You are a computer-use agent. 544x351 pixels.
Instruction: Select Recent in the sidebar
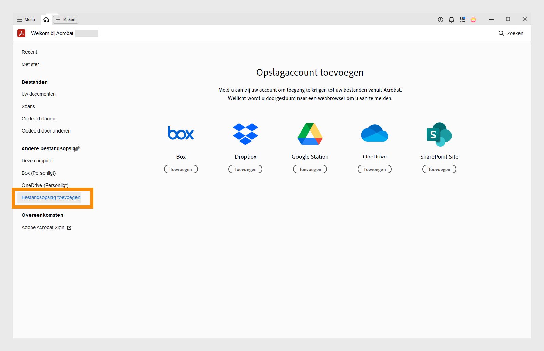click(29, 52)
